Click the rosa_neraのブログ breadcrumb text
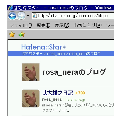The image size is (114, 116). [85, 54]
